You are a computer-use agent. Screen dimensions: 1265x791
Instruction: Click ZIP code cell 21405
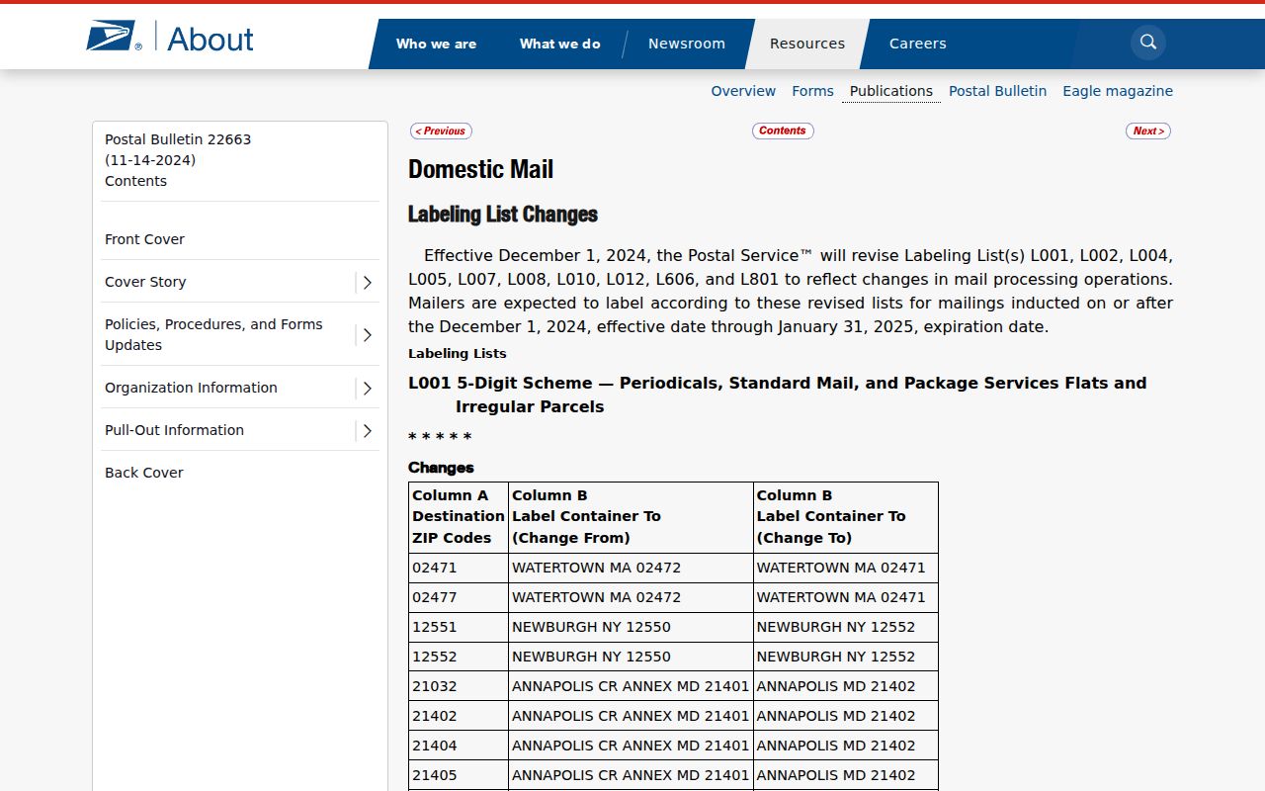pyautogui.click(x=459, y=775)
